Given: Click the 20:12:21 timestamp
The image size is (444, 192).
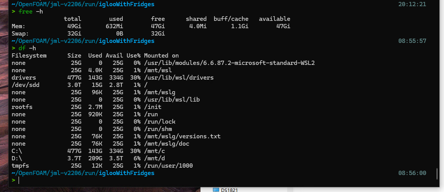Looking at the screenshot, I should tap(412, 4).
